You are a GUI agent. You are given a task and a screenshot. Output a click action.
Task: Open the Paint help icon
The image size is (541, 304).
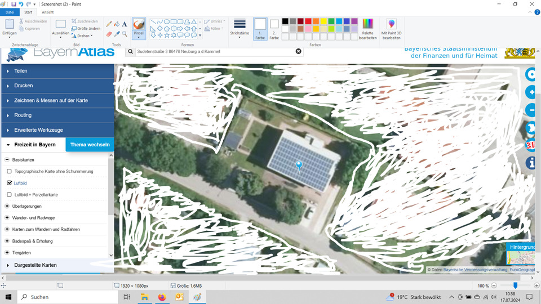(537, 12)
